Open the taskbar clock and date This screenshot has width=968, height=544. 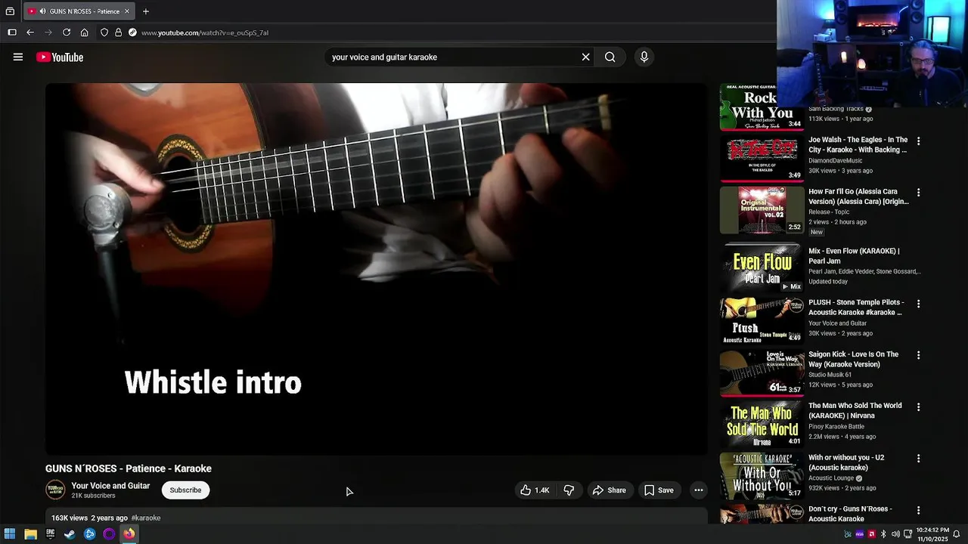[x=932, y=534]
